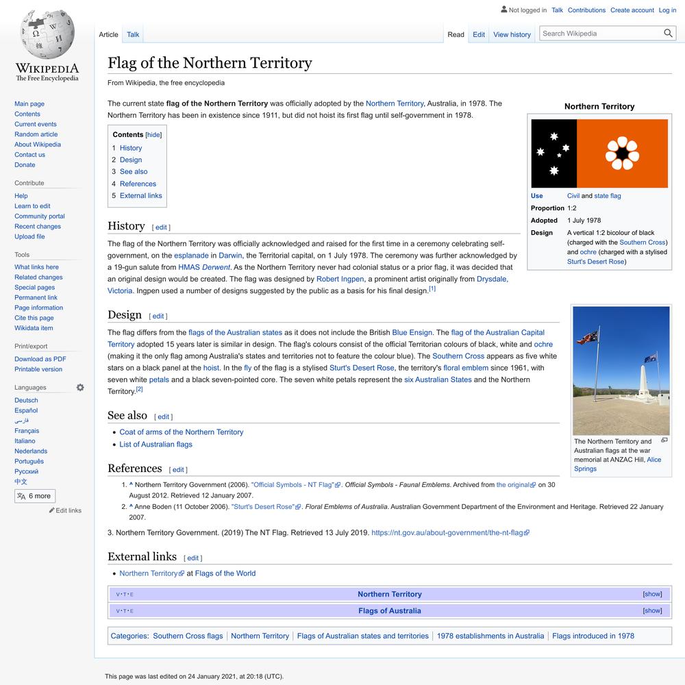Jump to Design section in Contents

tap(131, 160)
